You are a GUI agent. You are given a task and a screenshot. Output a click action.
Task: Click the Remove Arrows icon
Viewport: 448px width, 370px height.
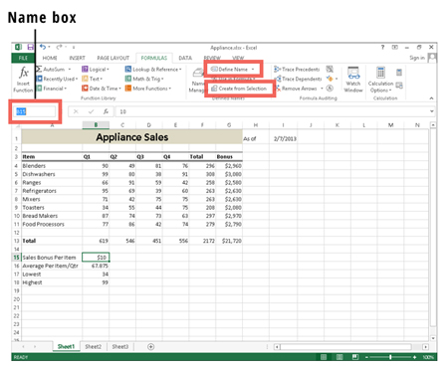[278, 89]
